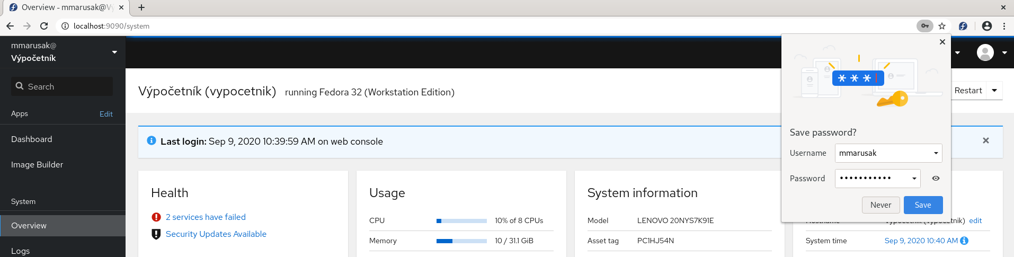Open the Chrome three-dot menu
This screenshot has width=1014, height=257.
pyautogui.click(x=1004, y=26)
